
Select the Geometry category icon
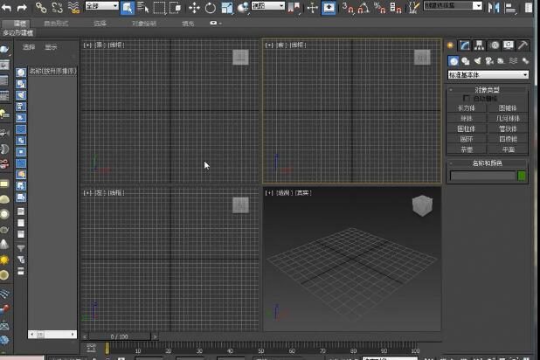453,61
